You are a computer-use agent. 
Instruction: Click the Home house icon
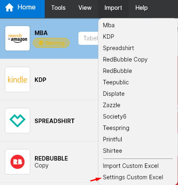click(x=9, y=8)
